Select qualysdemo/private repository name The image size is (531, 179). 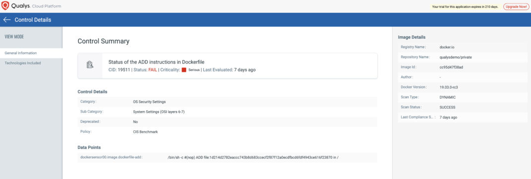click(x=456, y=57)
